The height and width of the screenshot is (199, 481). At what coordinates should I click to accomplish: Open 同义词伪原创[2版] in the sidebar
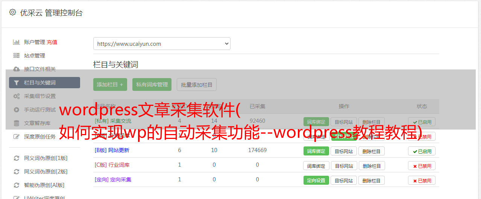46,172
